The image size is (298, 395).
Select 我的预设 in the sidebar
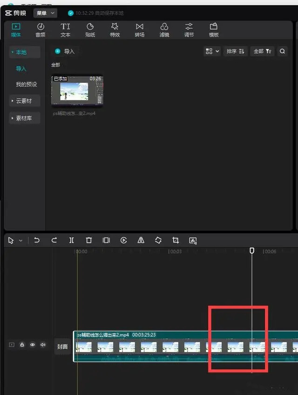[x=26, y=84]
